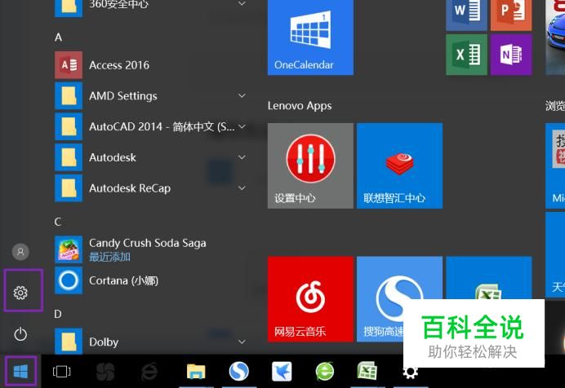Launch Sogou browser from the taskbar
Image resolution: width=565 pixels, height=388 pixels.
click(239, 371)
